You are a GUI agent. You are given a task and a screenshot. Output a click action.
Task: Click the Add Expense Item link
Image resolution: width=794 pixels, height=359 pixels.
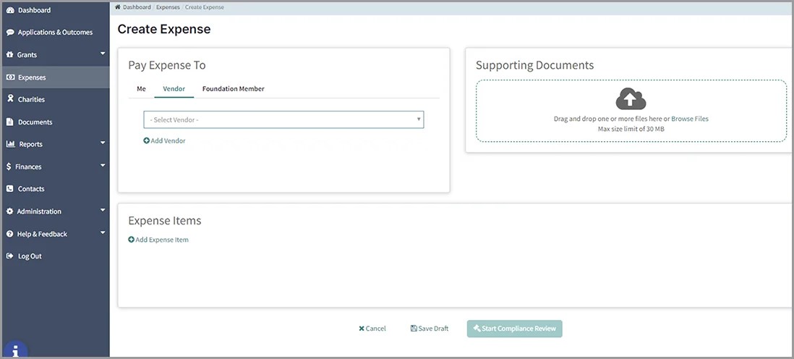pos(158,240)
